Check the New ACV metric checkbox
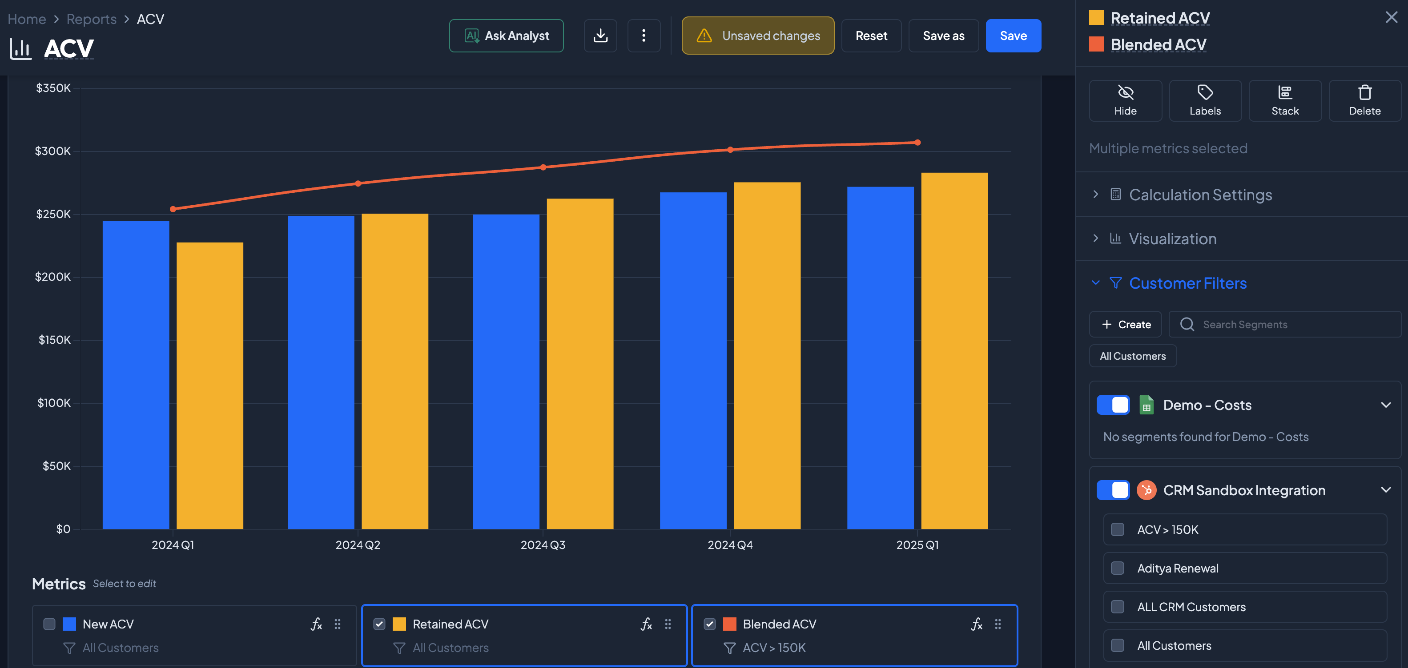Viewport: 1408px width, 668px height. pos(49,624)
